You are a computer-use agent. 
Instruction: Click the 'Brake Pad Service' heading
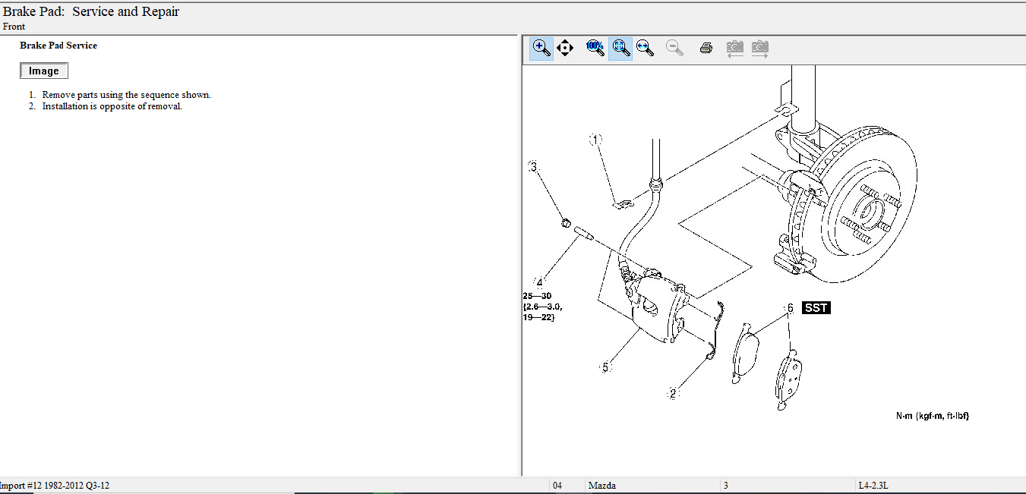pos(58,46)
